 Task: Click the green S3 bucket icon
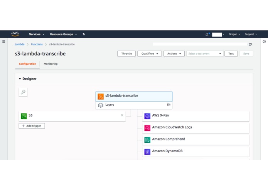click(x=24, y=116)
